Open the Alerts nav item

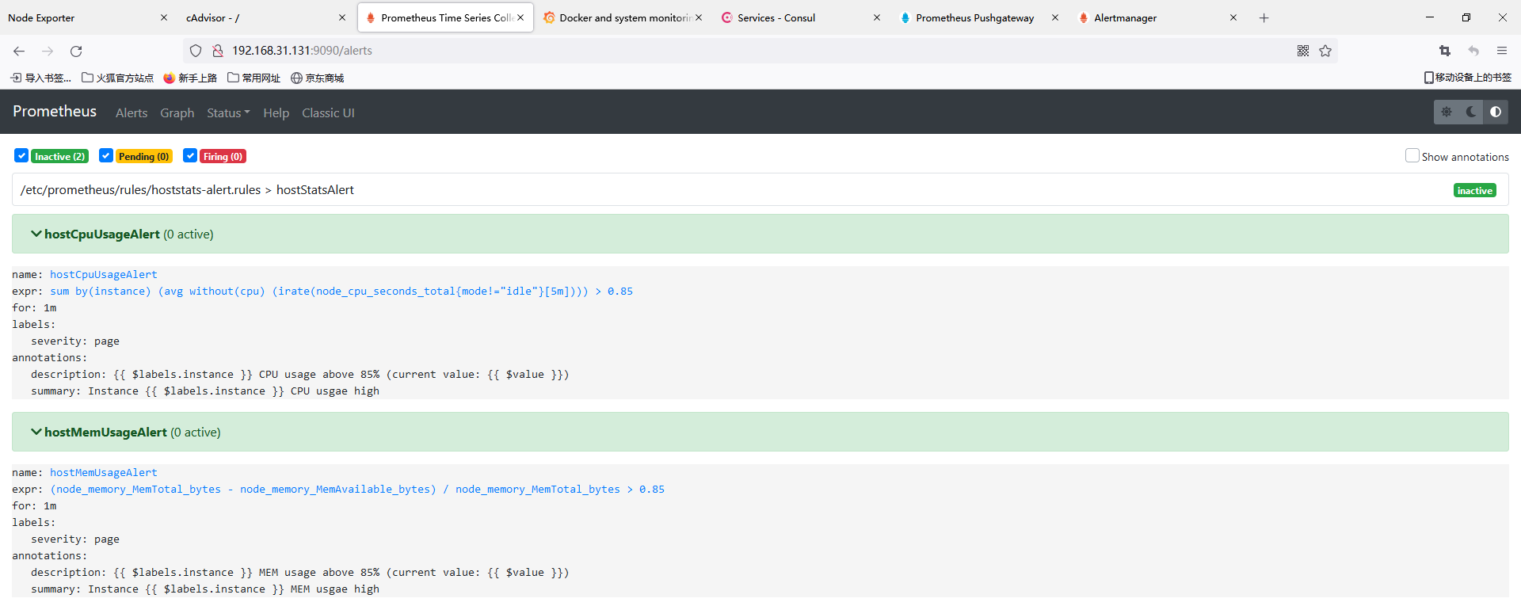[132, 112]
